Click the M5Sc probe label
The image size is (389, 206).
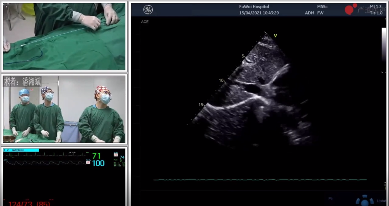pyautogui.click(x=323, y=7)
